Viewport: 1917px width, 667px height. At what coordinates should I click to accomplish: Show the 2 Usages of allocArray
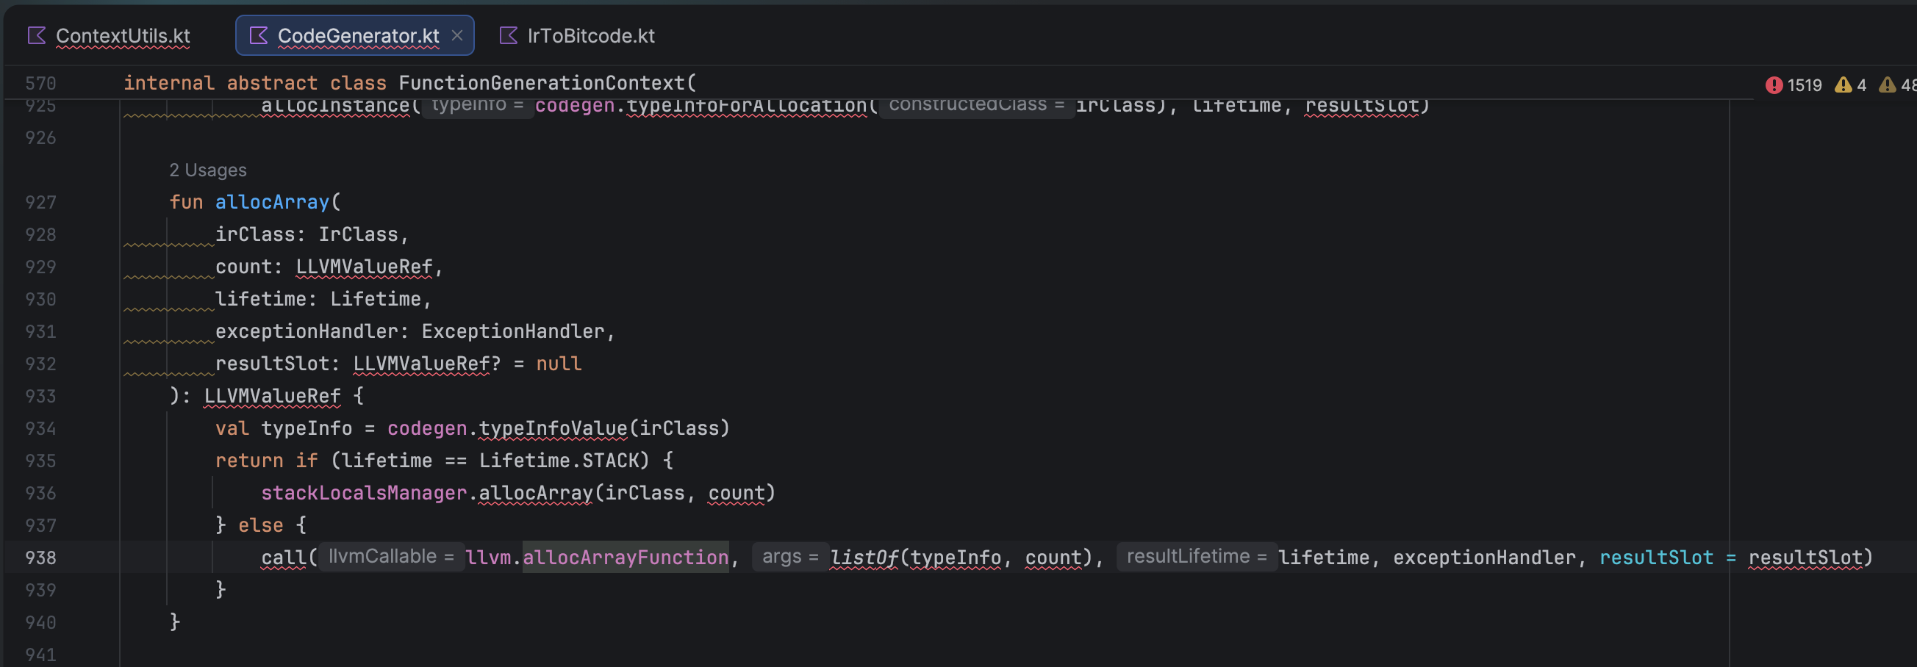point(207,170)
